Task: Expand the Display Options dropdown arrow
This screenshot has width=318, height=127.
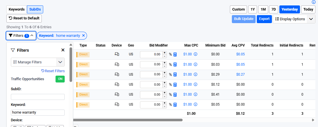Action: pyautogui.click(x=311, y=19)
